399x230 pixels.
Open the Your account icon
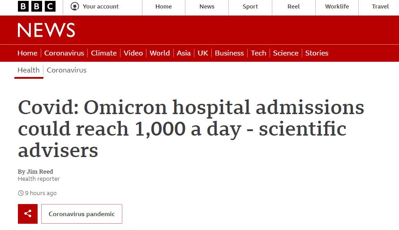coord(75,7)
